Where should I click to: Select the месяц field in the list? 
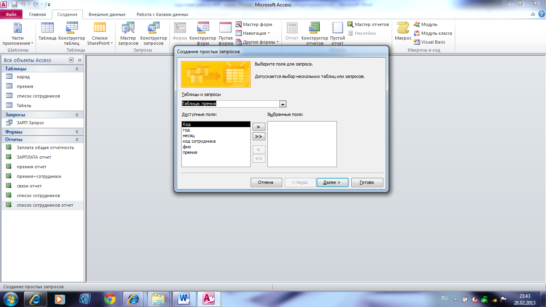216,136
